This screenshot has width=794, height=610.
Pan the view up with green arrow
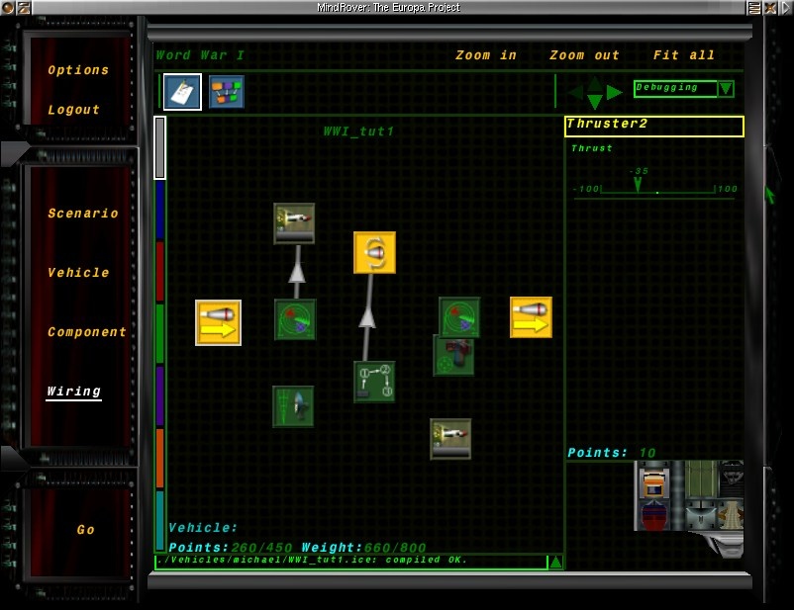pyautogui.click(x=595, y=84)
